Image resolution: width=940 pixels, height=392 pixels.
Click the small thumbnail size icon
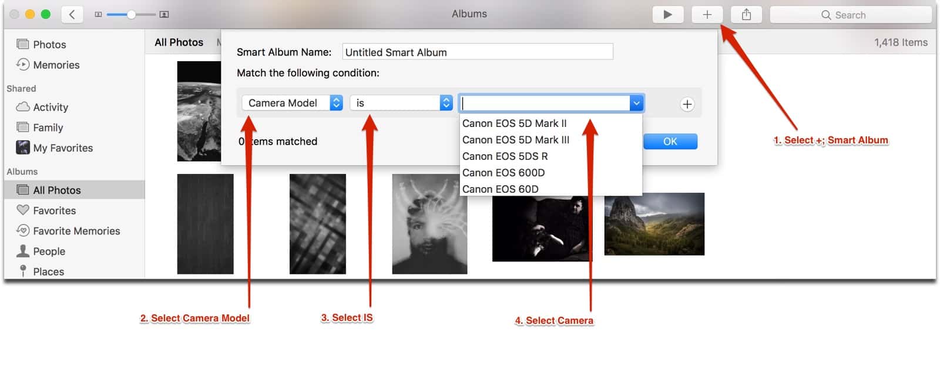pos(98,15)
